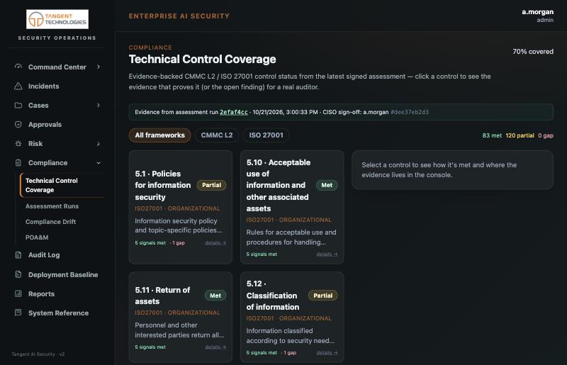Click the Deployment Baseline file icon
This screenshot has width=567, height=365.
18,274
